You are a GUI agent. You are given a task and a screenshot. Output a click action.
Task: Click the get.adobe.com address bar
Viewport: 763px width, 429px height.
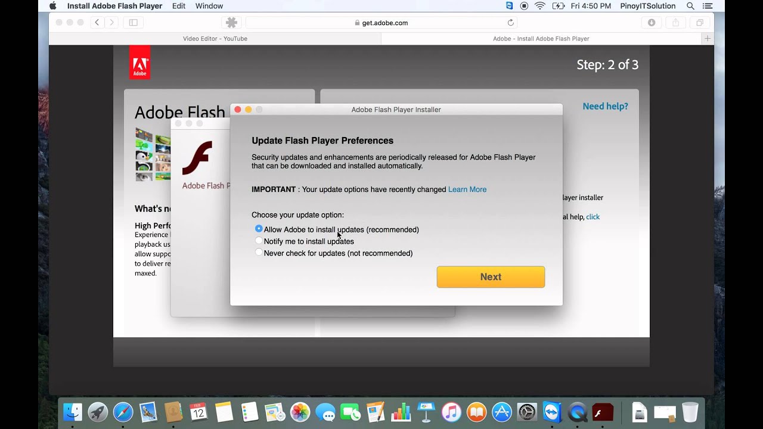[x=381, y=23]
